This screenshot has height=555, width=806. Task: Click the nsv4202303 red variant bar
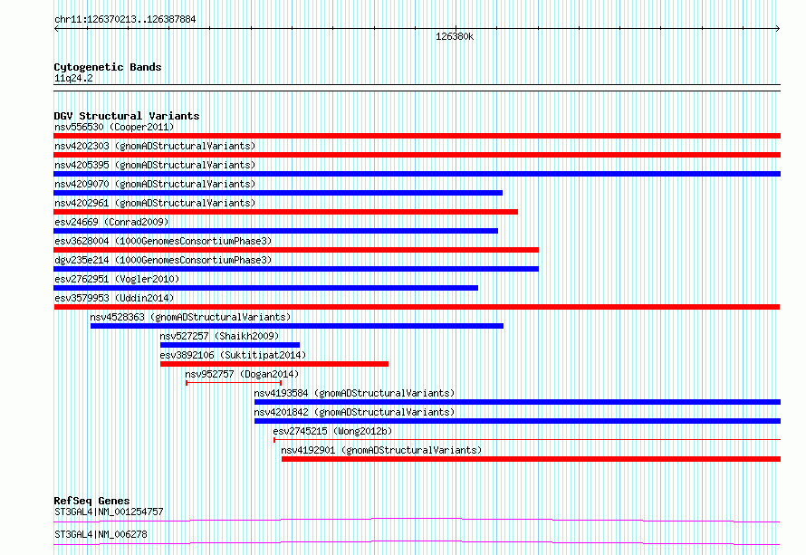[x=417, y=155]
